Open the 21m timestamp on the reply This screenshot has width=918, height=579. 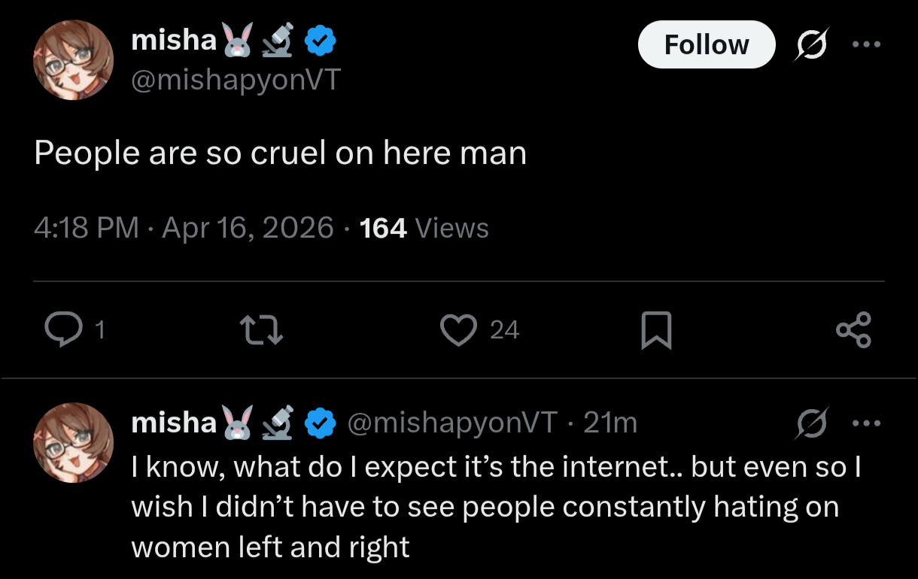609,423
